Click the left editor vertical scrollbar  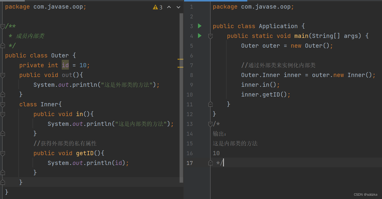181,98
